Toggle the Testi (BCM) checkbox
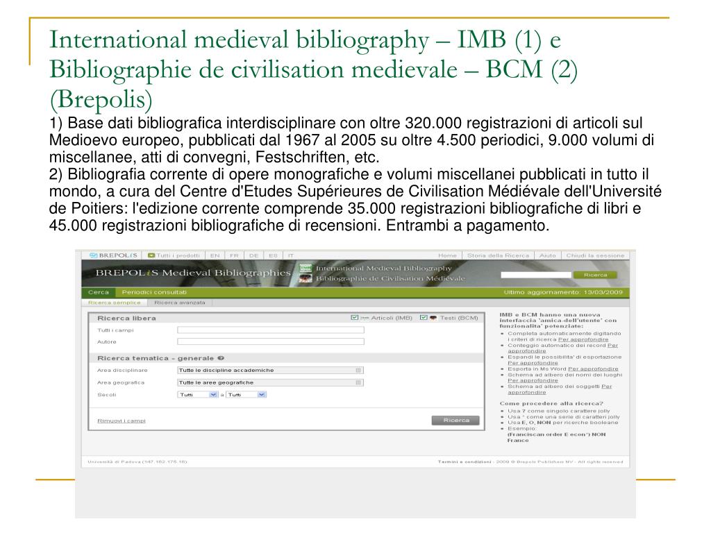The height and width of the screenshot is (533, 711). point(423,318)
